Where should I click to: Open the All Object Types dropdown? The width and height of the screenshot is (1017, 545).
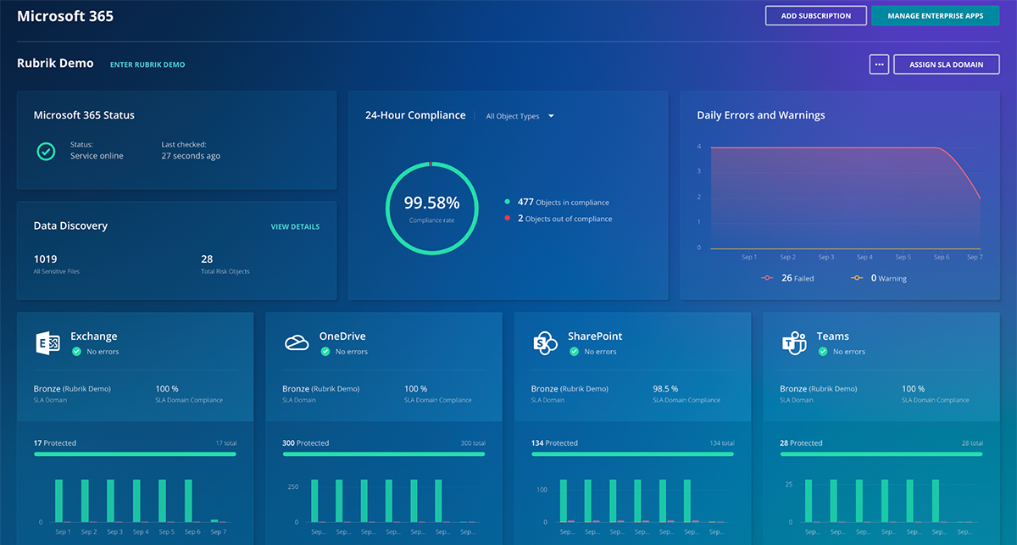(520, 116)
